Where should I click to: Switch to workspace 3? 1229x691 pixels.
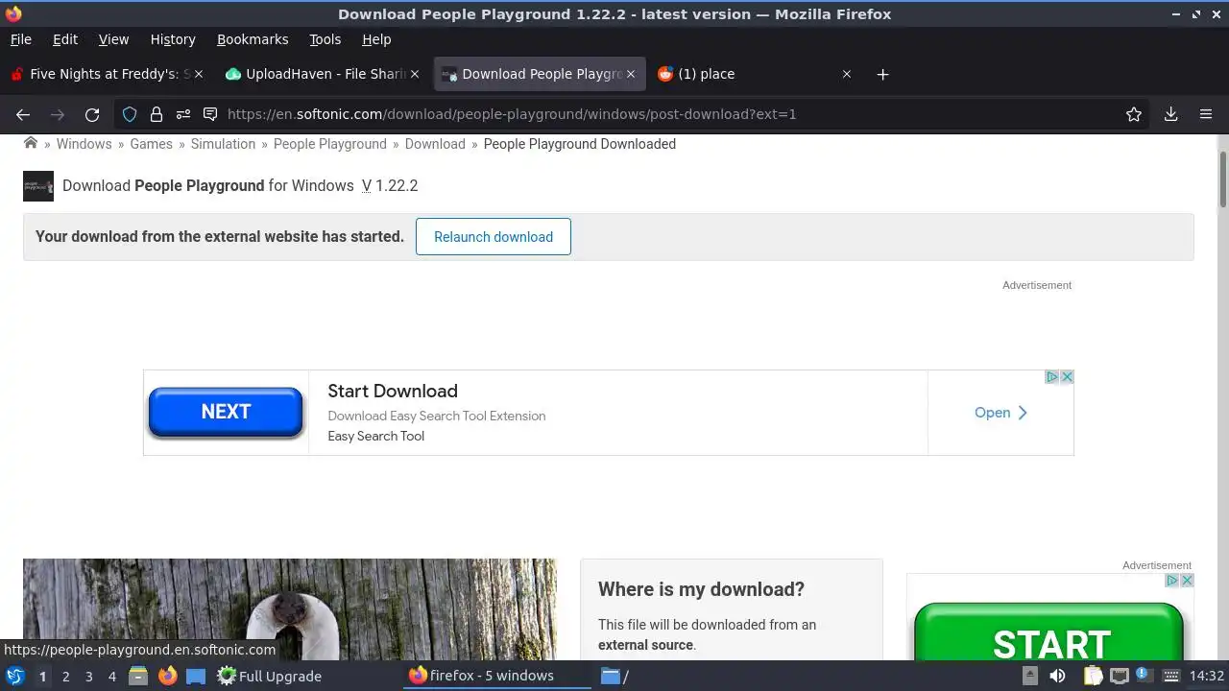point(88,676)
